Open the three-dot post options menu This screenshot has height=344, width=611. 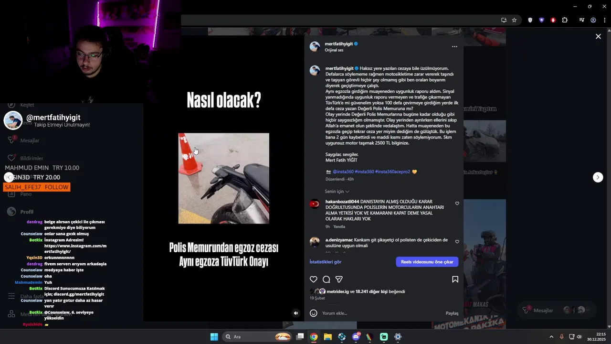[x=454, y=46]
